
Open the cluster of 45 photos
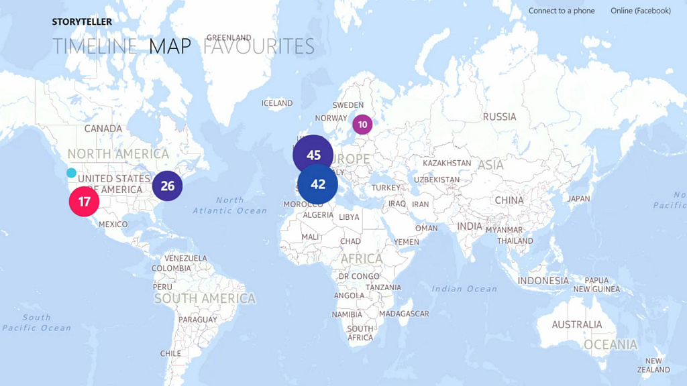[x=313, y=155]
